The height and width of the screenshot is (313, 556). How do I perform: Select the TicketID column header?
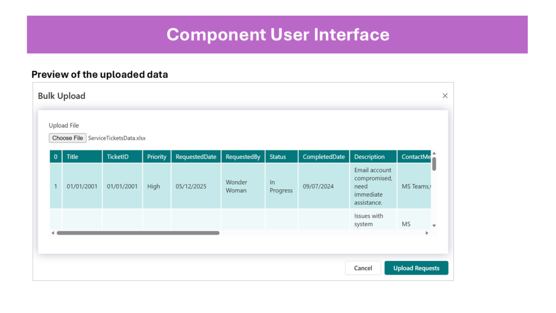[118, 156]
